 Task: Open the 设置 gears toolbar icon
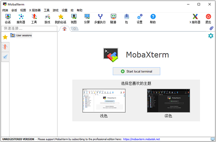[x=140, y=19]
